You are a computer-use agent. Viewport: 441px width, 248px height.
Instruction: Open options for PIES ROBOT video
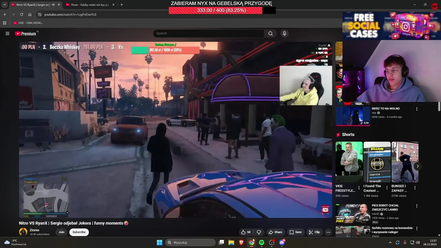coord(417,206)
